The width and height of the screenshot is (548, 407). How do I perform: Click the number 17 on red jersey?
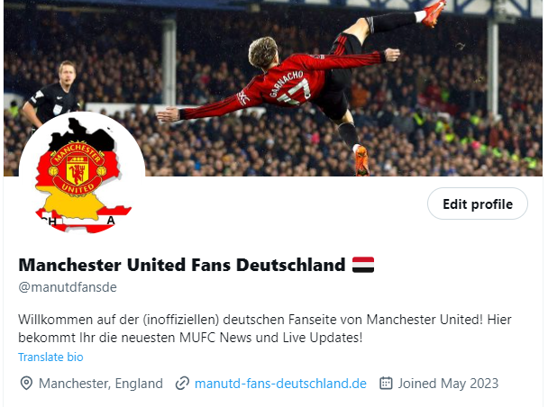click(294, 93)
